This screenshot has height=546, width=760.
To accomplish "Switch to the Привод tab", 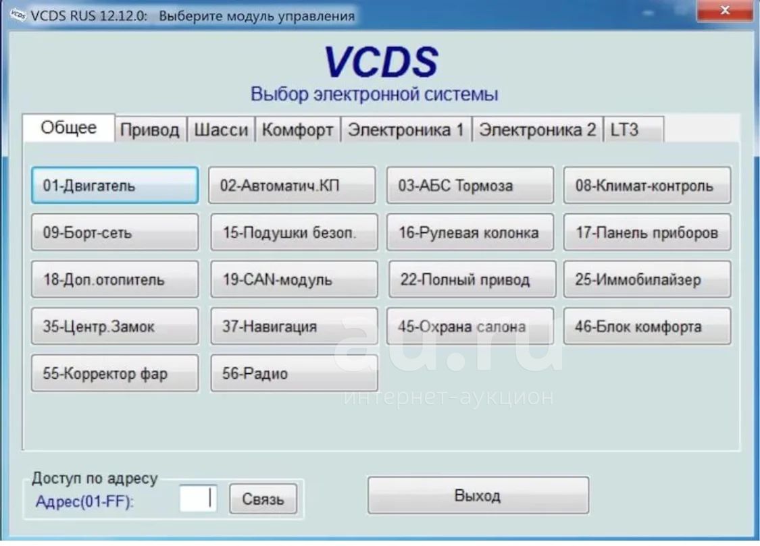I will [150, 130].
